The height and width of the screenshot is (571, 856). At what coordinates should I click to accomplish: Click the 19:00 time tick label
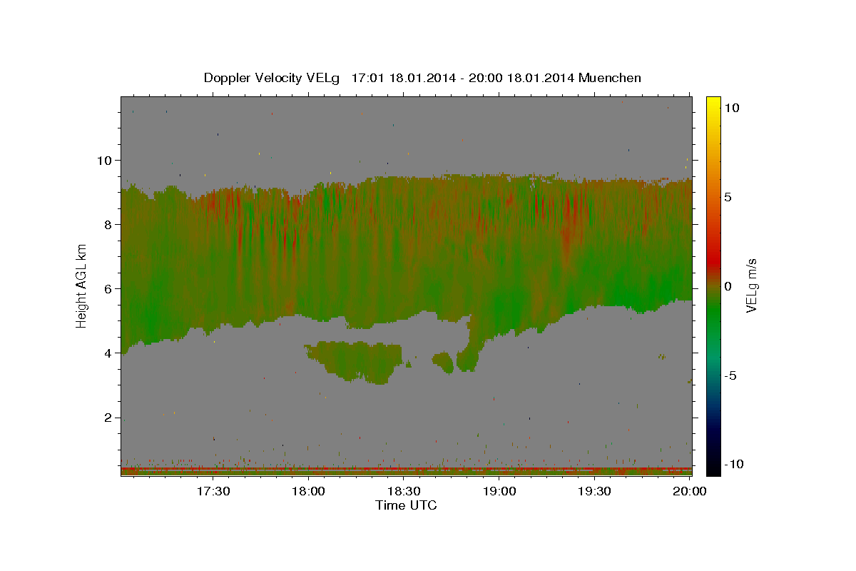coord(499,491)
